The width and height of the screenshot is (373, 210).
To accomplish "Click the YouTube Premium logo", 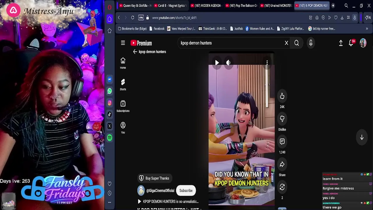I will 141,43.
